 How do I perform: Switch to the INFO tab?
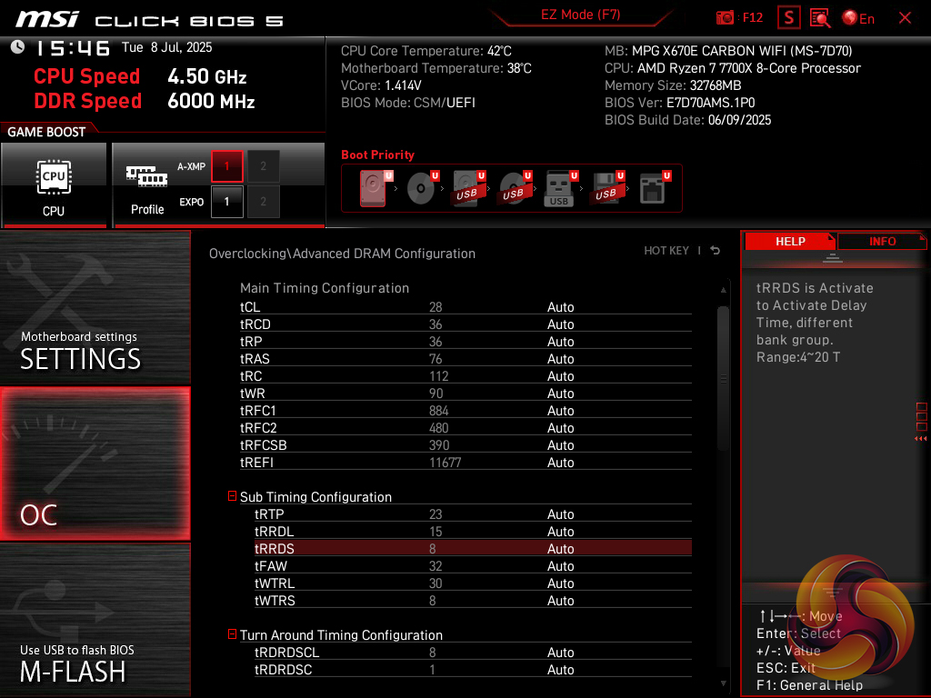882,242
